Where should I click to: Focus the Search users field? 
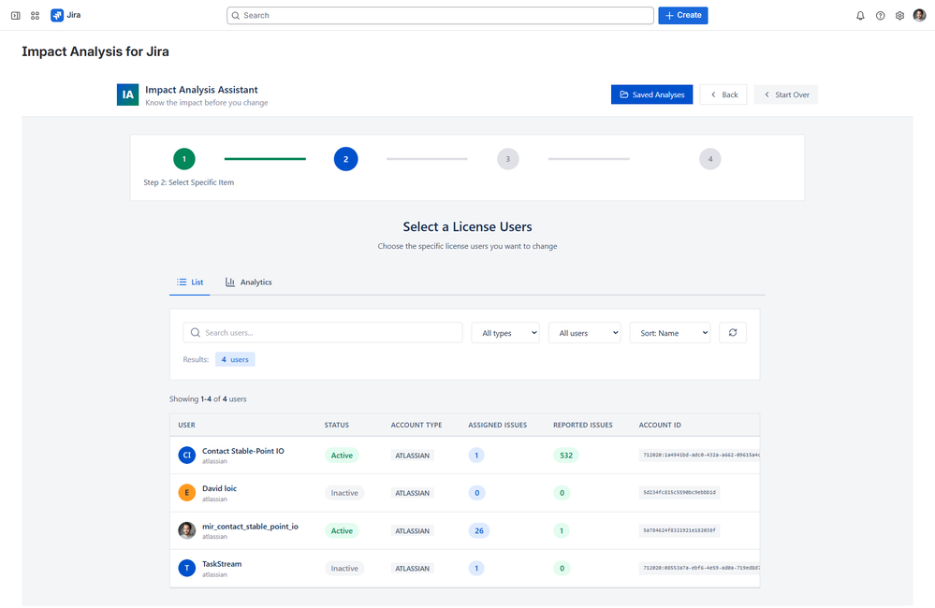point(323,333)
